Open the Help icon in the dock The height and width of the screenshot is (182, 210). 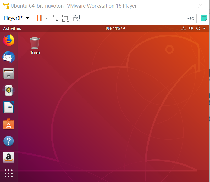(9, 141)
